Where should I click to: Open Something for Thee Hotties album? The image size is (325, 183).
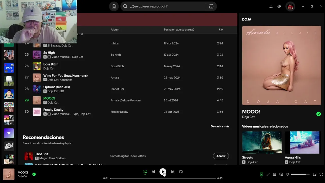(x=128, y=156)
